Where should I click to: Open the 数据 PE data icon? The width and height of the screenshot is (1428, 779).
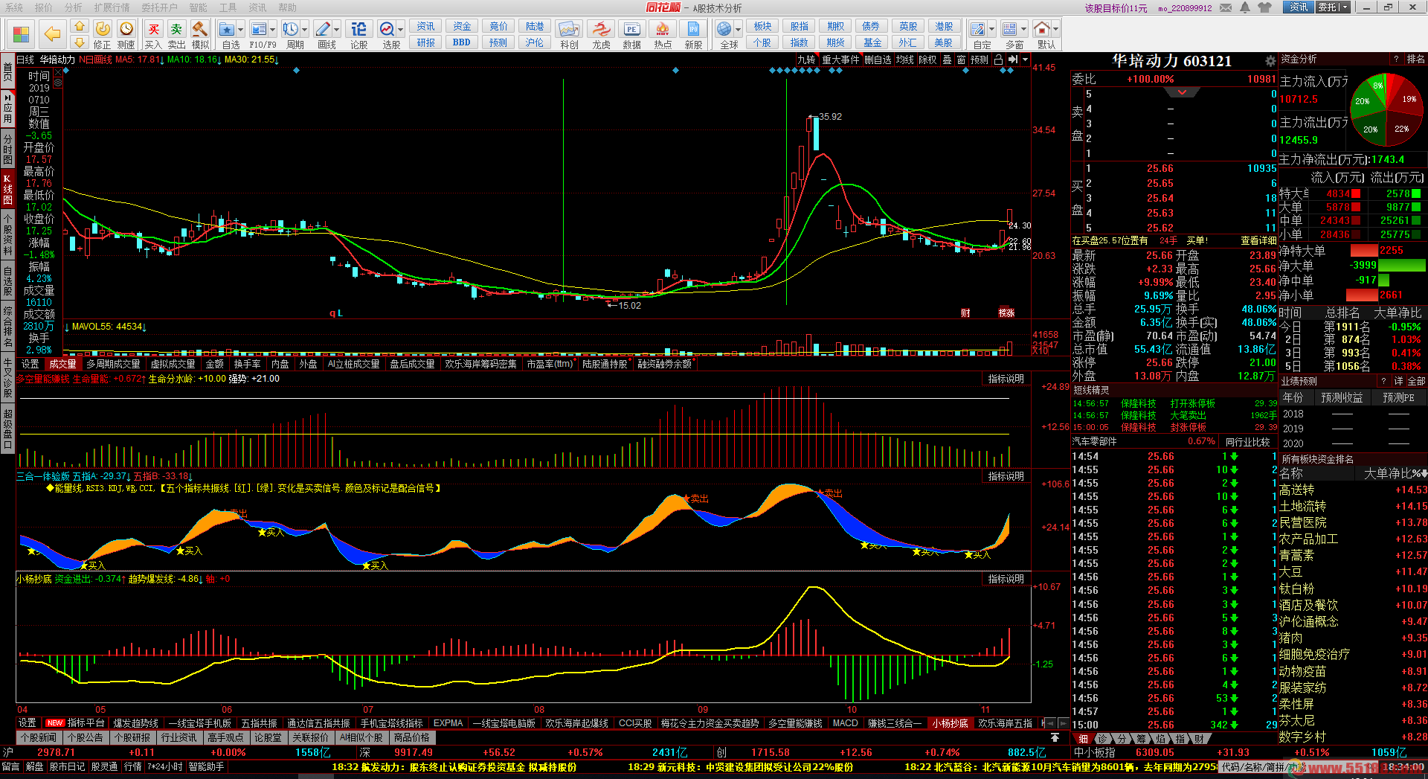631,33
